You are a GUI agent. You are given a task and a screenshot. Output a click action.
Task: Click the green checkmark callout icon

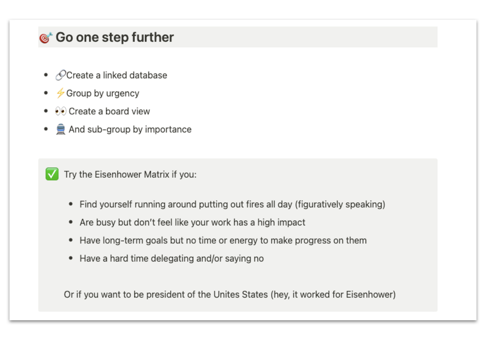coord(52,174)
